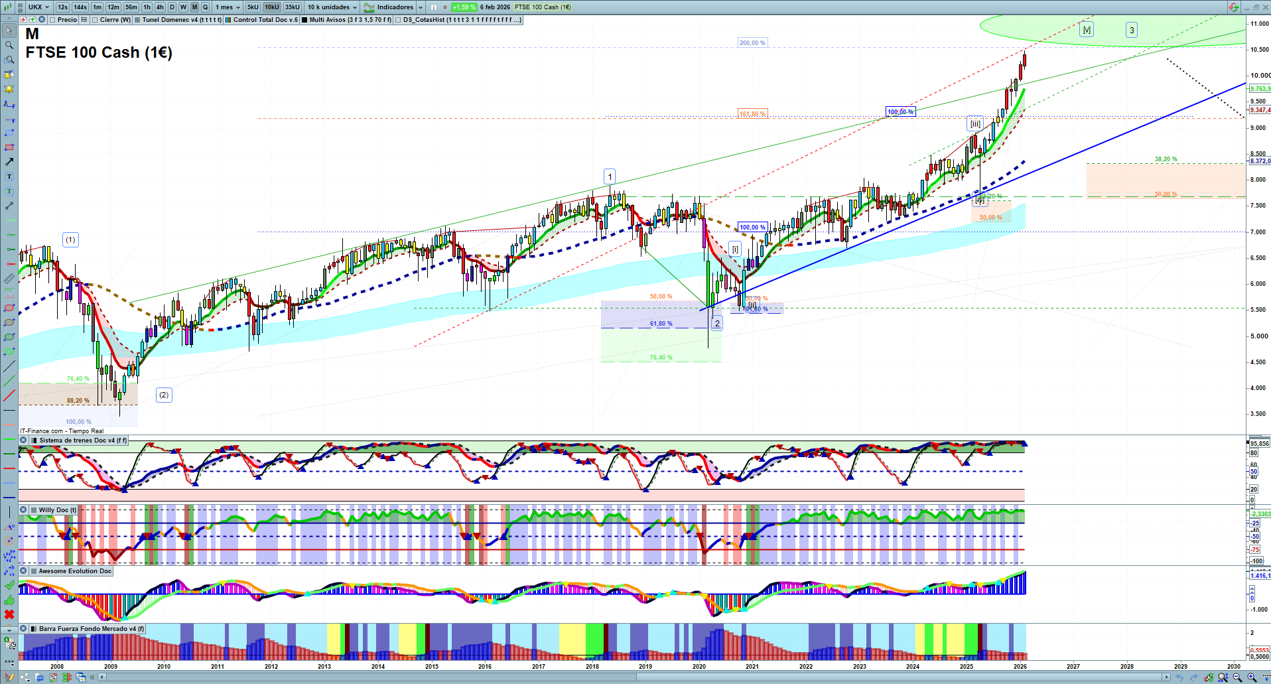Close the price indicator bar with X icon

(42, 20)
